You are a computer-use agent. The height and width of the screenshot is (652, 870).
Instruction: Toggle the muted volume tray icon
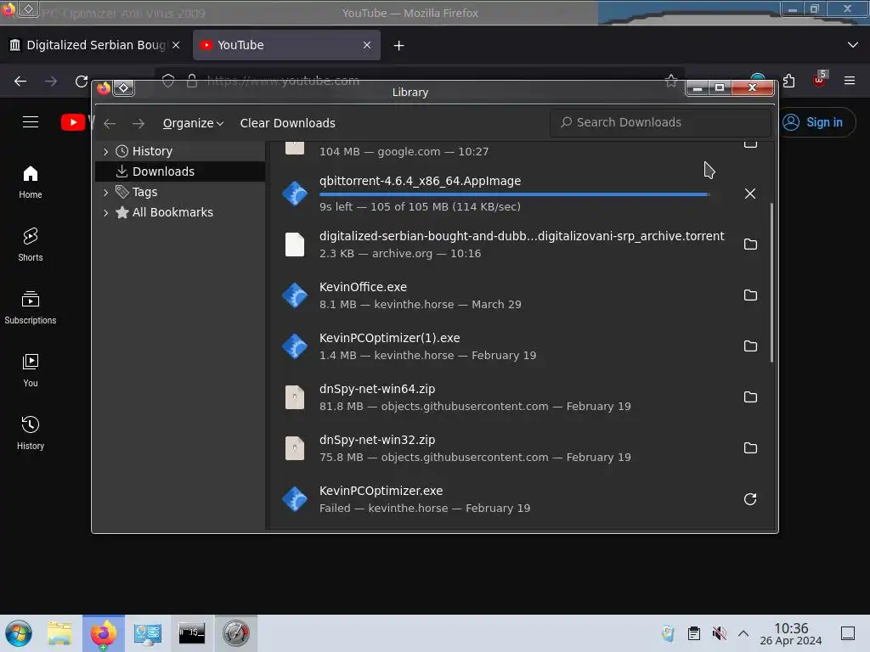click(x=719, y=633)
